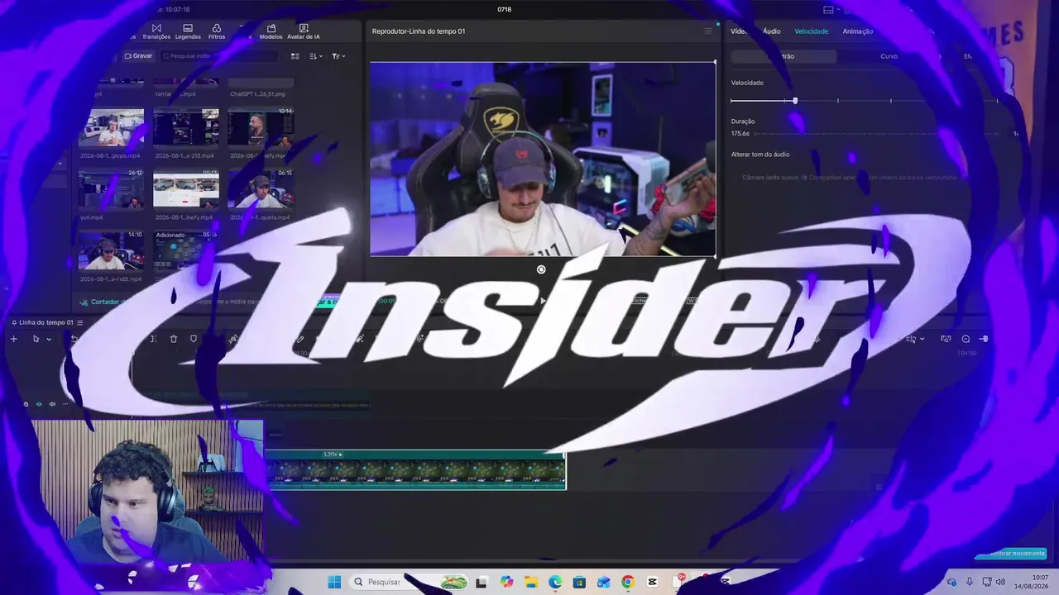Click the delete trash icon in timeline toolbar
This screenshot has height=595, width=1059.
click(x=174, y=339)
